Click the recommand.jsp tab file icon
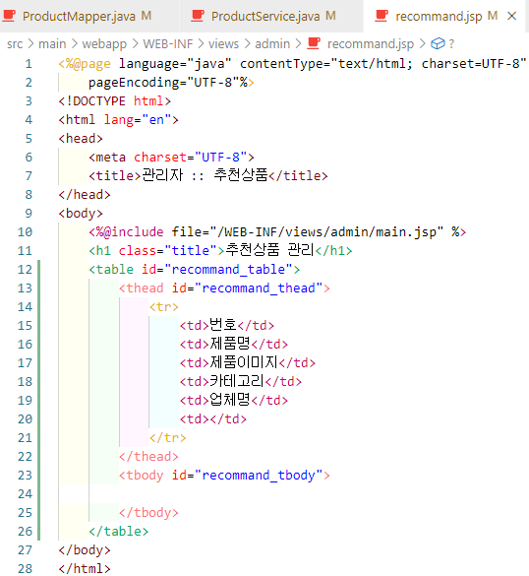The width and height of the screenshot is (529, 576). pyautogui.click(x=382, y=16)
